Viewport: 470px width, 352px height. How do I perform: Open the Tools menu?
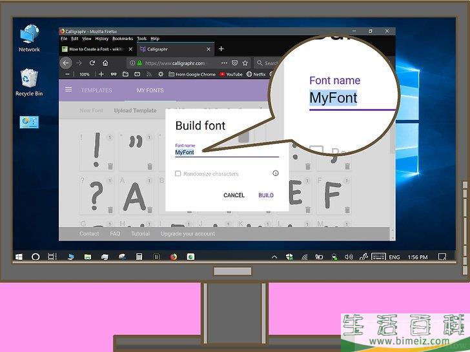tap(142, 39)
